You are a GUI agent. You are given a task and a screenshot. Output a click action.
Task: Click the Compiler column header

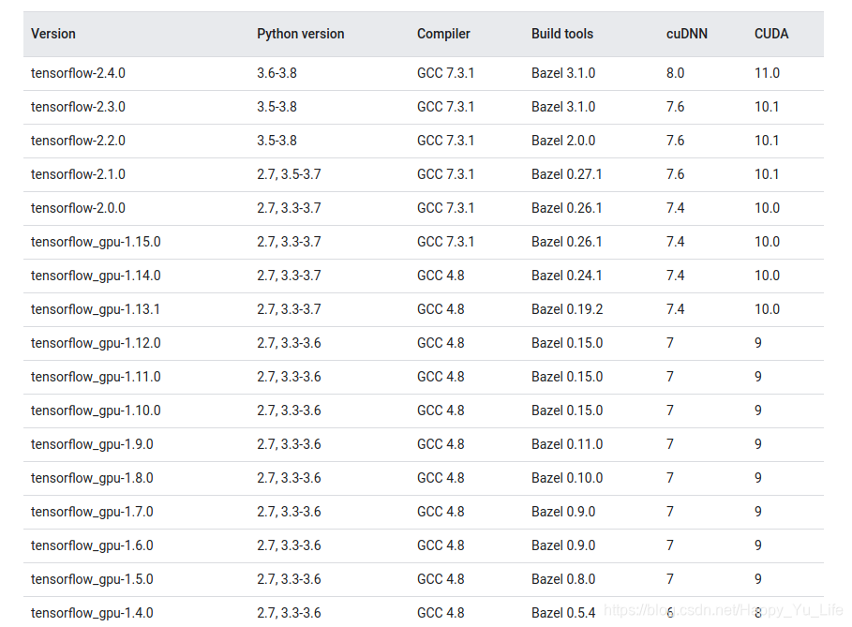pos(443,34)
